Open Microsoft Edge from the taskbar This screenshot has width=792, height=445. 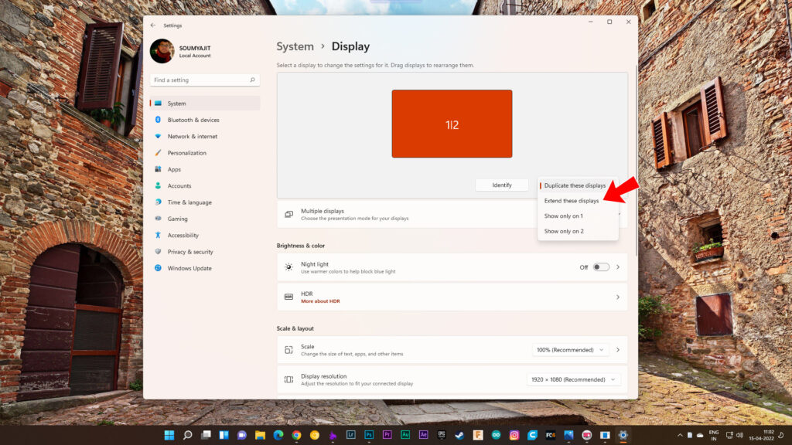tap(278, 435)
